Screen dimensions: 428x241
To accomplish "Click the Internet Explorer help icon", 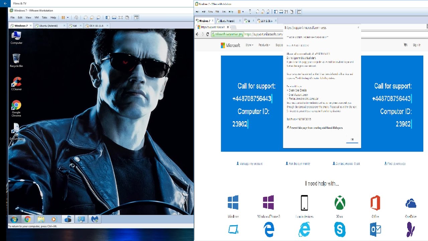I will [304, 230].
